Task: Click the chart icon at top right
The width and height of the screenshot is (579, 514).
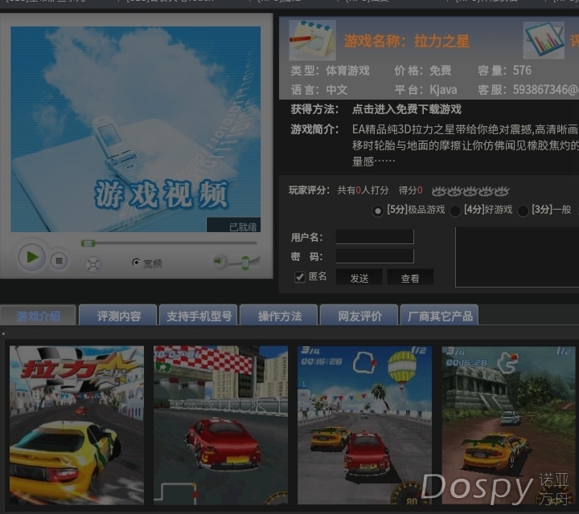Action: (x=544, y=39)
